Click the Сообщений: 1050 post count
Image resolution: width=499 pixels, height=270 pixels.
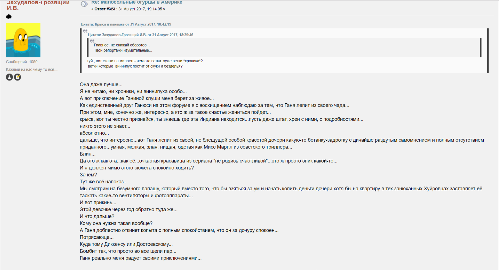tap(22, 62)
